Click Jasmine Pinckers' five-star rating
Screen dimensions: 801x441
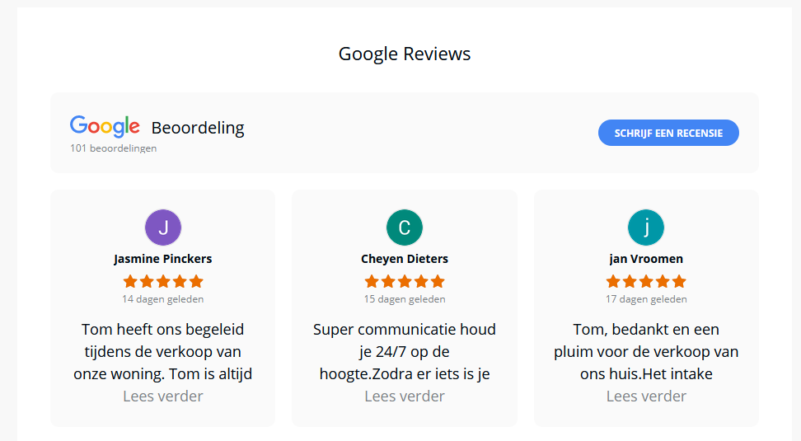[163, 282]
